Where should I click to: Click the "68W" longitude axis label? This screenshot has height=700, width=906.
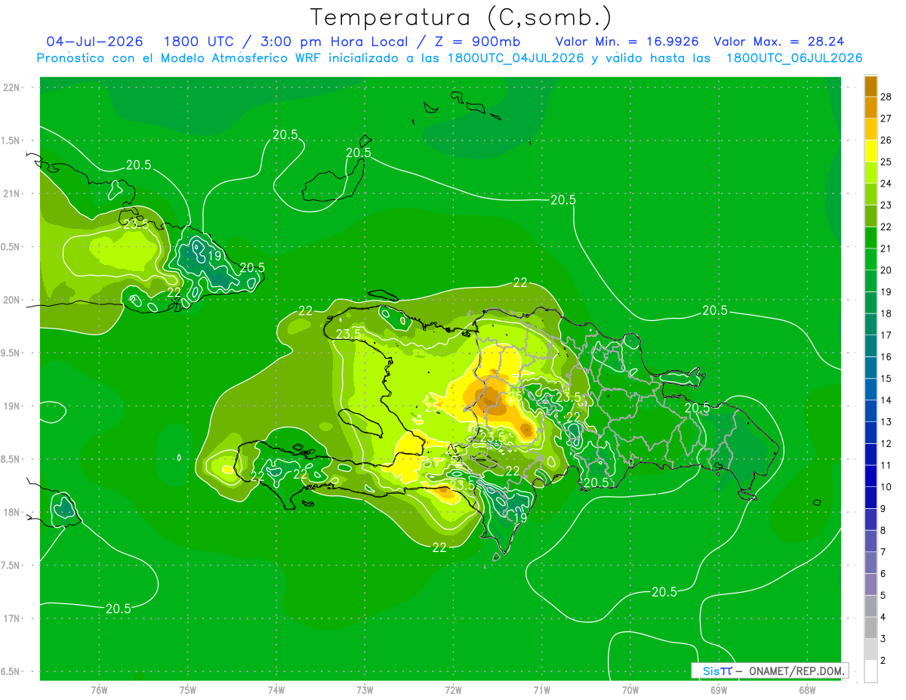[807, 689]
